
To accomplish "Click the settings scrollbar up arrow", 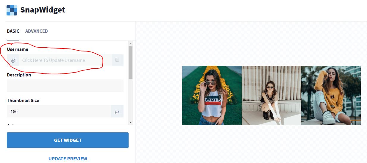I will (x=130, y=43).
